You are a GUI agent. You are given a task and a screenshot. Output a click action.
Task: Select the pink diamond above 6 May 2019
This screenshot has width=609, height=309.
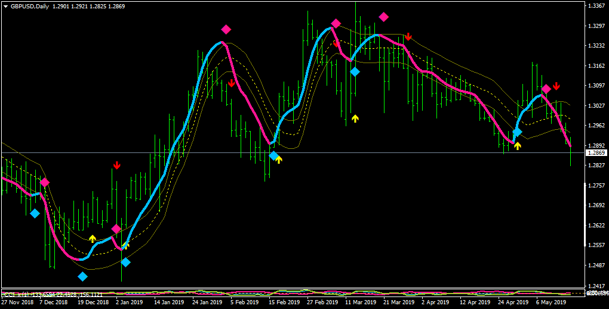click(x=546, y=89)
